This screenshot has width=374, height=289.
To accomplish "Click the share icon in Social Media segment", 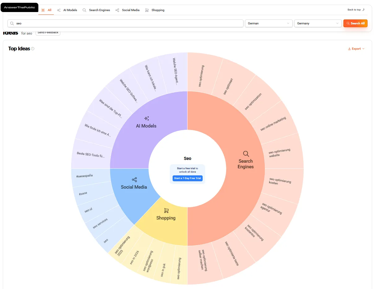I will point(134,180).
